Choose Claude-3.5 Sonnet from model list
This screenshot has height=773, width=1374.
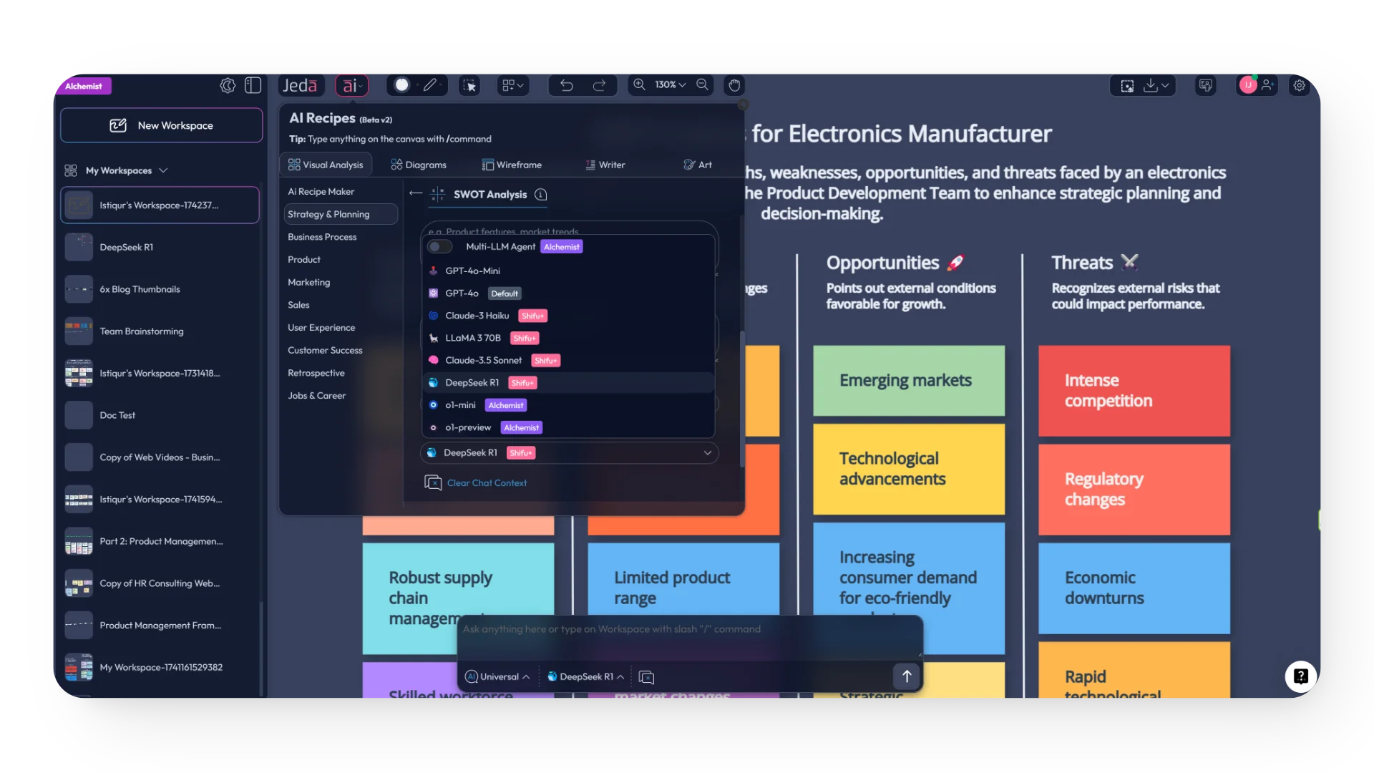483,361
